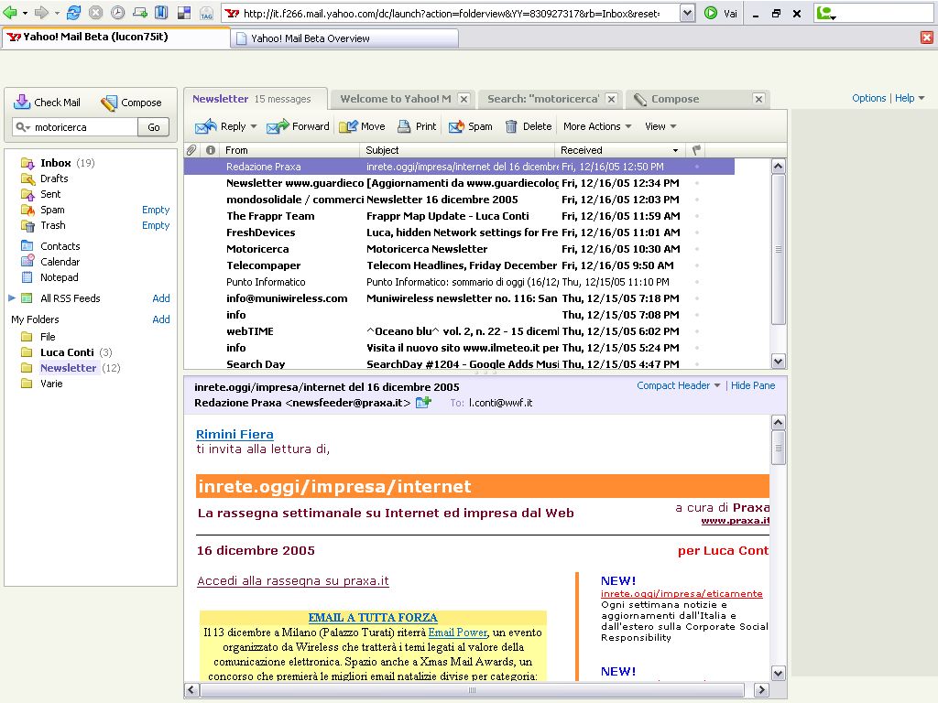Click the motoricerca search input field

(84, 126)
